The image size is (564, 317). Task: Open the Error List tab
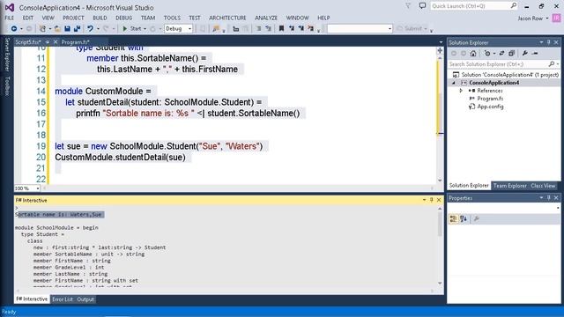(63, 299)
